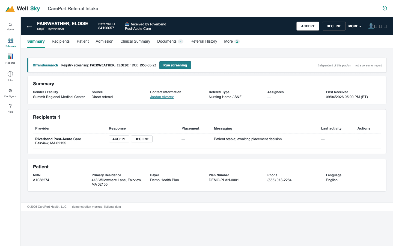Click the Offendersearch label
393x246 pixels.
(45, 65)
